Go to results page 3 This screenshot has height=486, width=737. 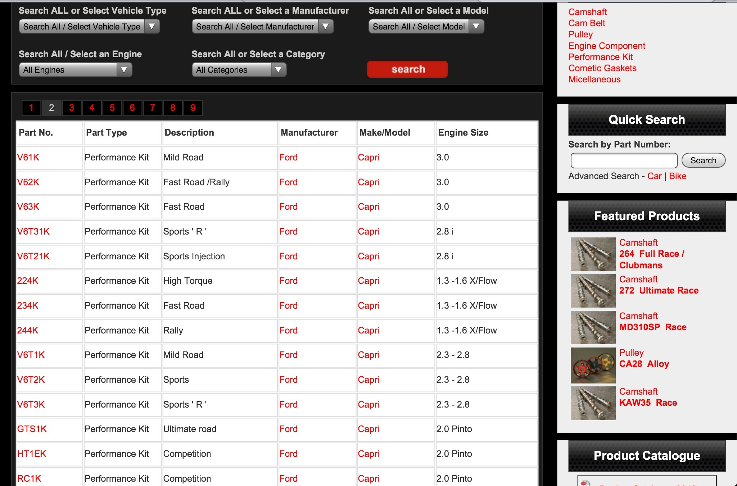[x=72, y=108]
